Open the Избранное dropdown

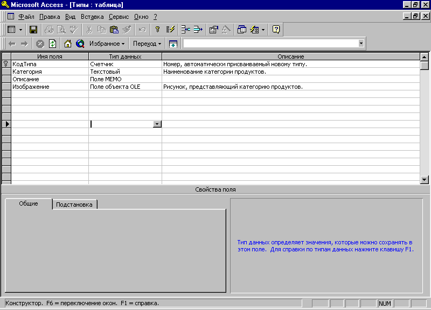(x=107, y=44)
